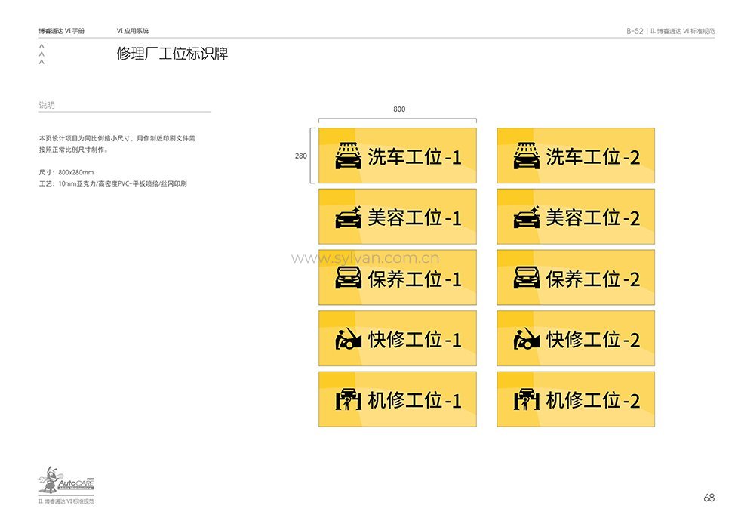Viewport: 732px width, 518px height.
Task: Click the page number 68
Action: point(709,498)
